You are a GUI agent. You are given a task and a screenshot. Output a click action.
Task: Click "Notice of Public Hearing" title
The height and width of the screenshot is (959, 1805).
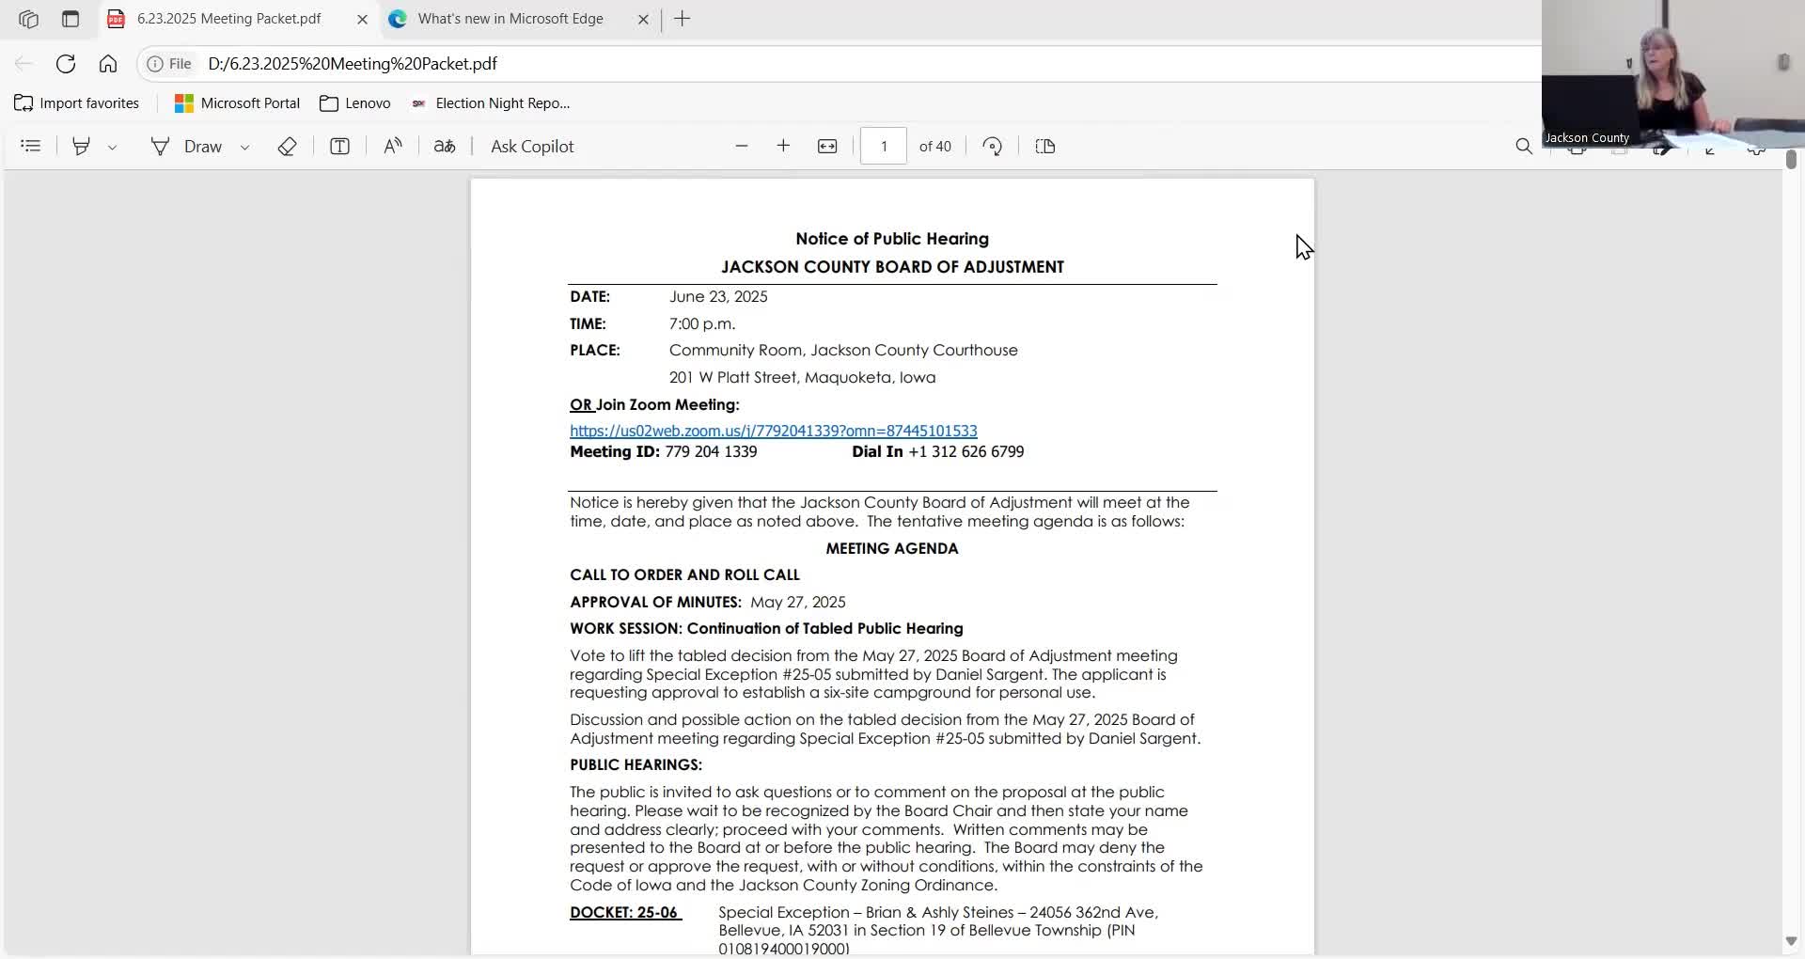pyautogui.click(x=892, y=239)
